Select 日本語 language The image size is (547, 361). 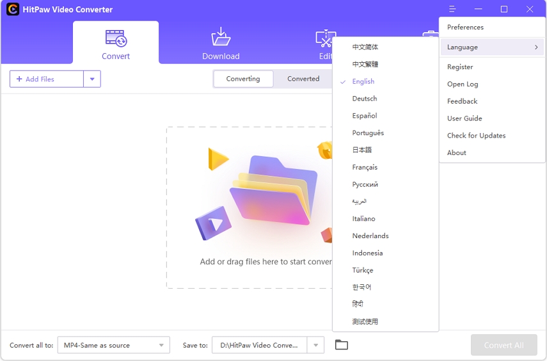tap(386, 150)
